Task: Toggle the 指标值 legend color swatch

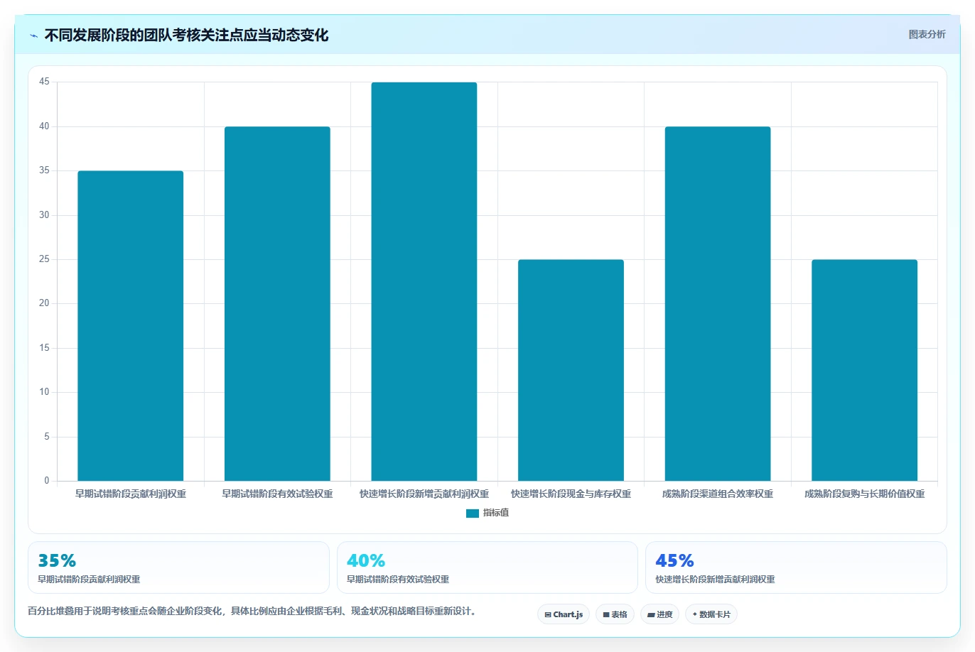Action: (473, 513)
